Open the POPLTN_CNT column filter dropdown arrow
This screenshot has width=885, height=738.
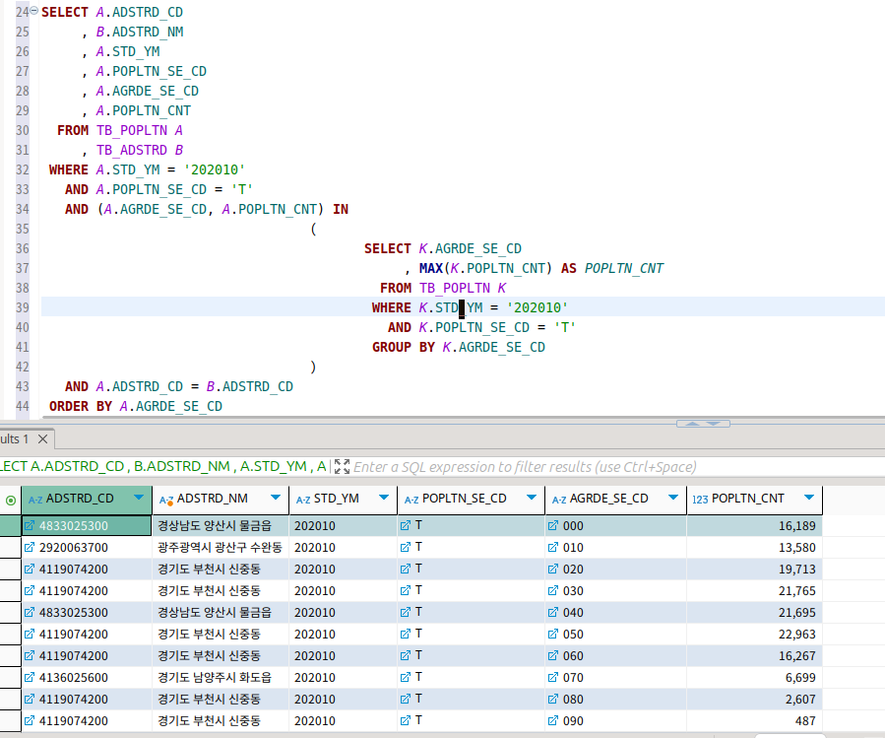coord(808,499)
